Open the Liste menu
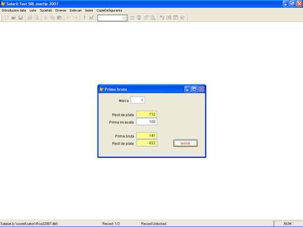 (x=32, y=10)
